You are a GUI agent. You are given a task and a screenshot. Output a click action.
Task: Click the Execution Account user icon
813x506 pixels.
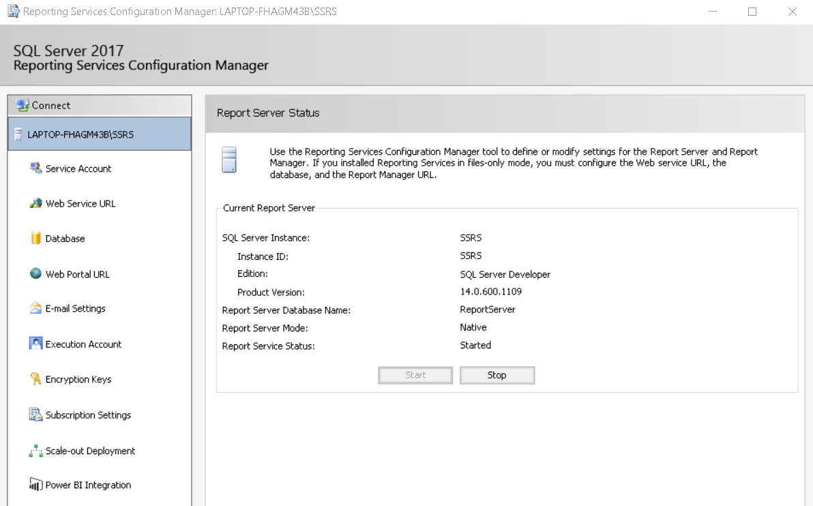35,343
